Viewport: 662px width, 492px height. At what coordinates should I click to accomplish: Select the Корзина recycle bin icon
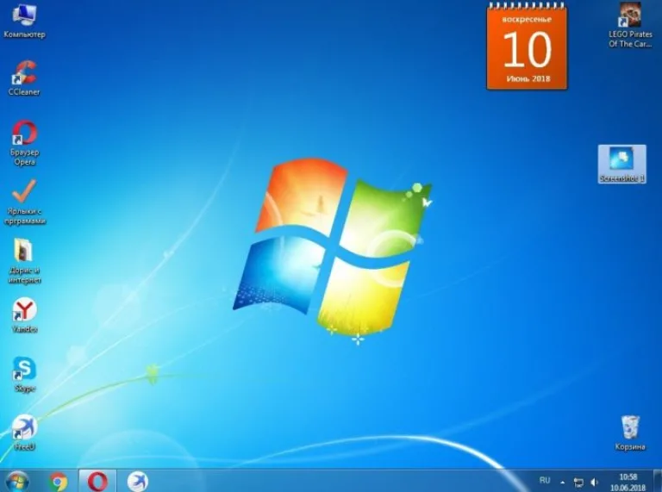[630, 433]
